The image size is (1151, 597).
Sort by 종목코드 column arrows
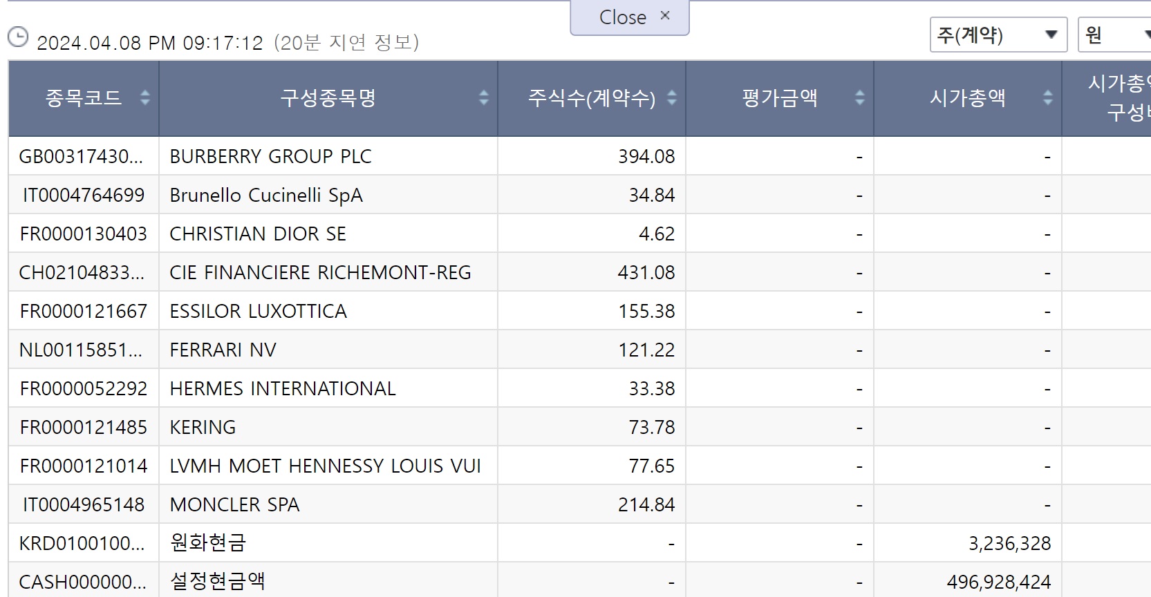pos(145,97)
